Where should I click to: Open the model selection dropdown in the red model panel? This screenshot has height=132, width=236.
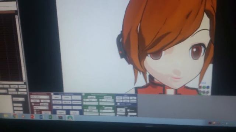pyautogui.click(x=40, y=97)
